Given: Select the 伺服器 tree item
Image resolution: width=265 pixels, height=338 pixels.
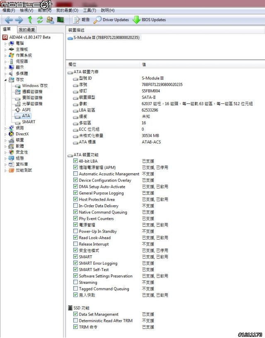Looking at the screenshot, I should click(18, 61).
